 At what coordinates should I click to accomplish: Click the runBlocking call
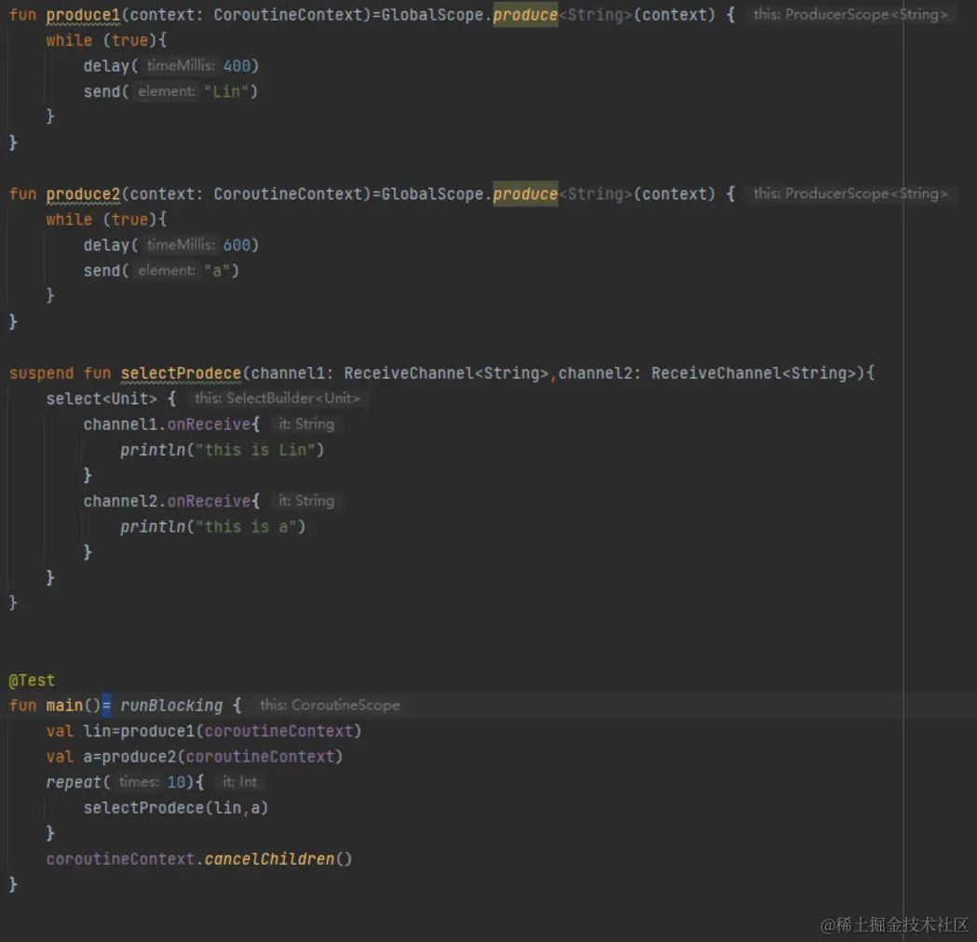pyautogui.click(x=171, y=706)
